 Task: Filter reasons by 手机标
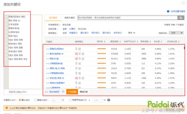pos(117,33)
